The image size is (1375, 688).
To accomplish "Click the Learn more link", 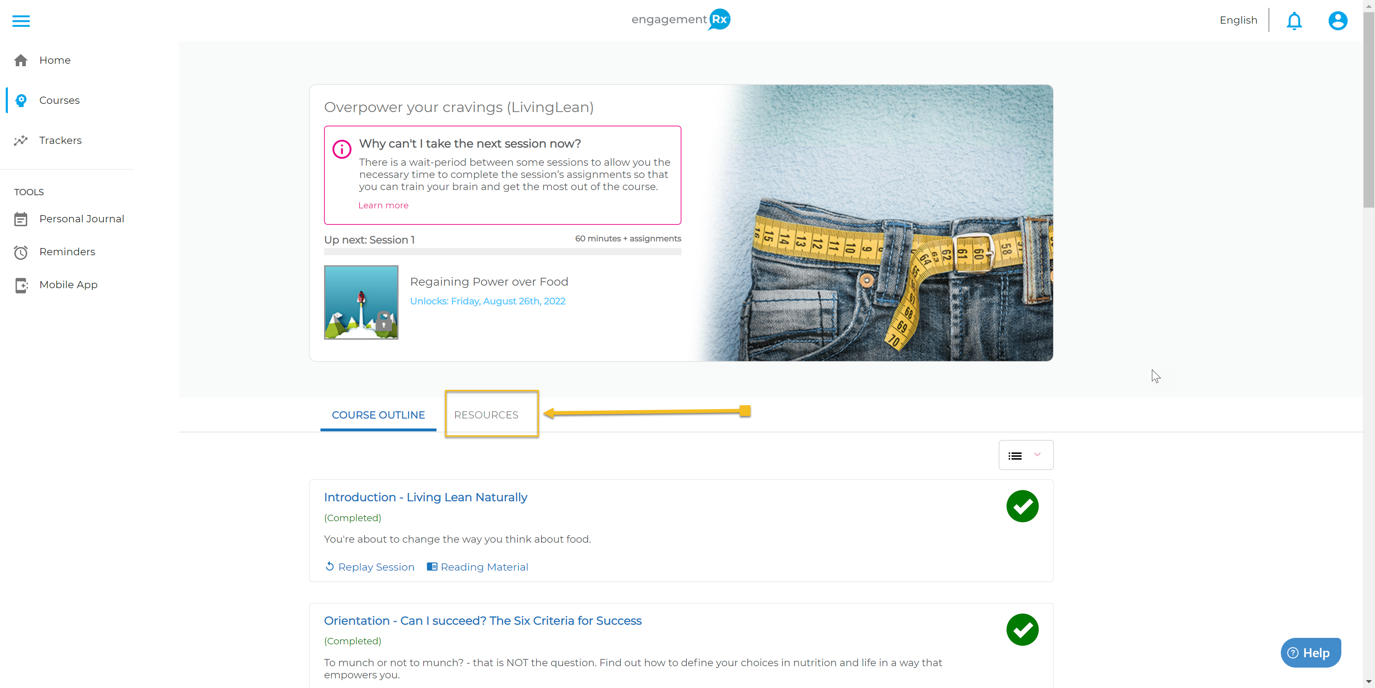I will pyautogui.click(x=383, y=205).
